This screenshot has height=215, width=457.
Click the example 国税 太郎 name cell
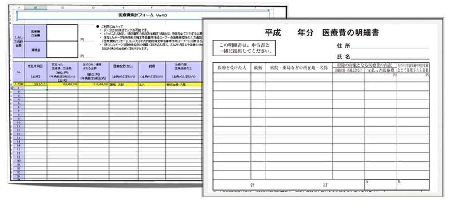point(124,84)
